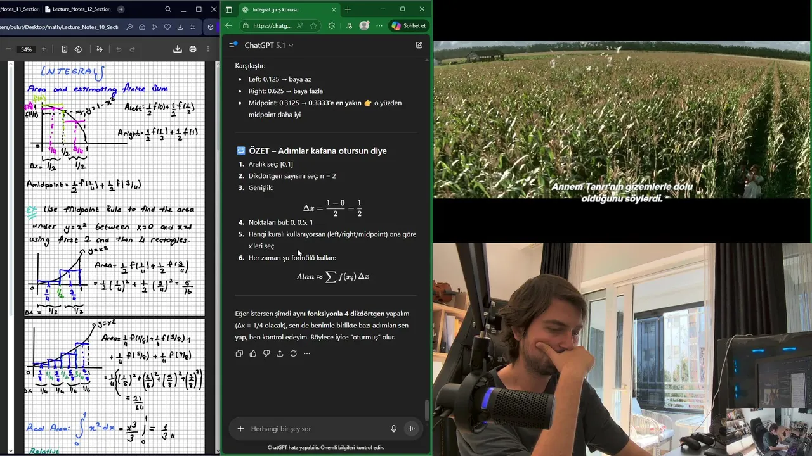Click the 'Dikdörtgen sayısını seç: n = 2' step

[x=292, y=175]
